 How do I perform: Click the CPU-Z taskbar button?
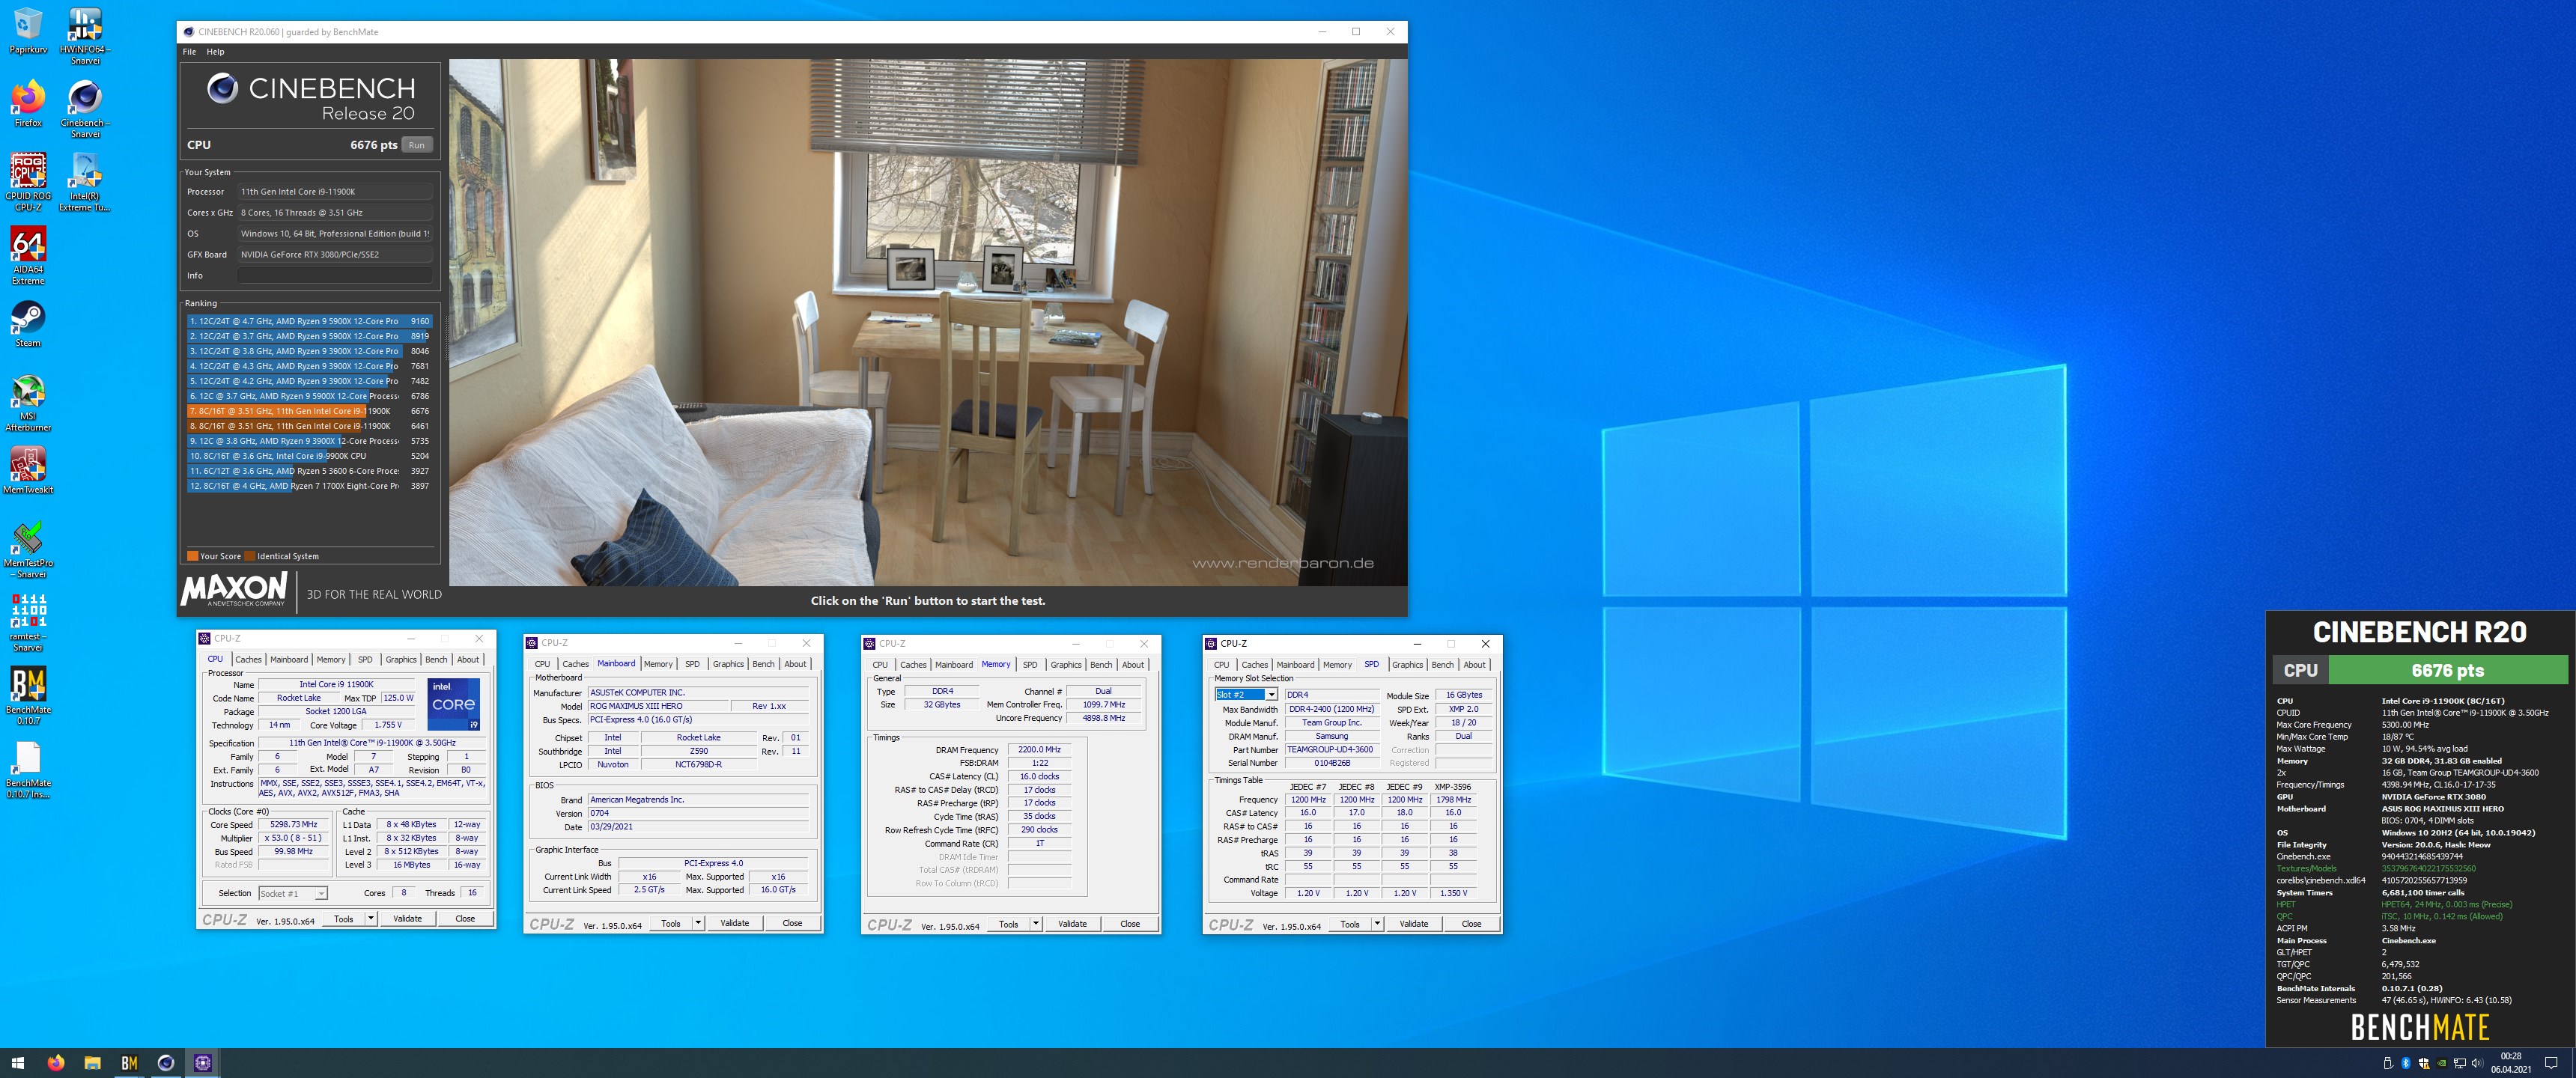click(x=203, y=1063)
